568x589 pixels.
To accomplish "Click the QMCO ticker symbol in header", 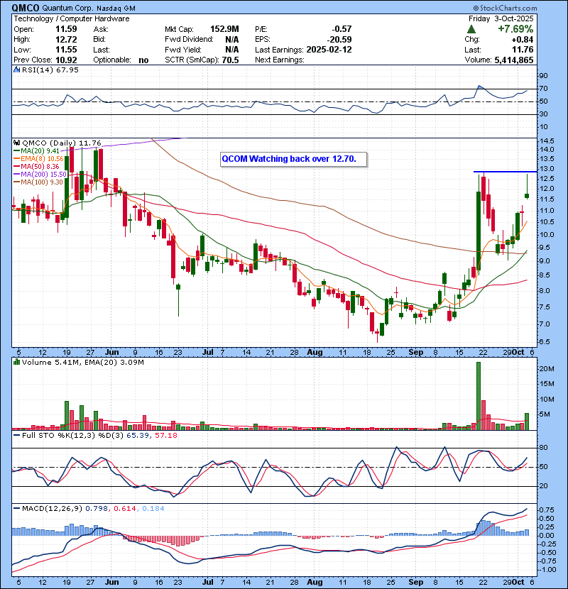I will 26,8.
